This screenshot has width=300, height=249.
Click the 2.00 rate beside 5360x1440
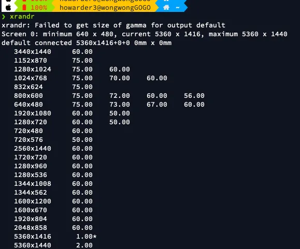tap(84, 245)
